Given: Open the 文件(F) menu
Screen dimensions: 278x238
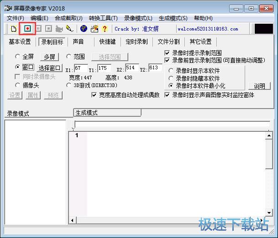Looking at the screenshot, I should point(16,18).
